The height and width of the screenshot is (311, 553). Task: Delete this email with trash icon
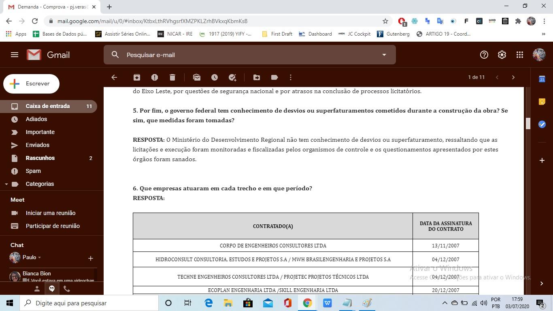[172, 77]
